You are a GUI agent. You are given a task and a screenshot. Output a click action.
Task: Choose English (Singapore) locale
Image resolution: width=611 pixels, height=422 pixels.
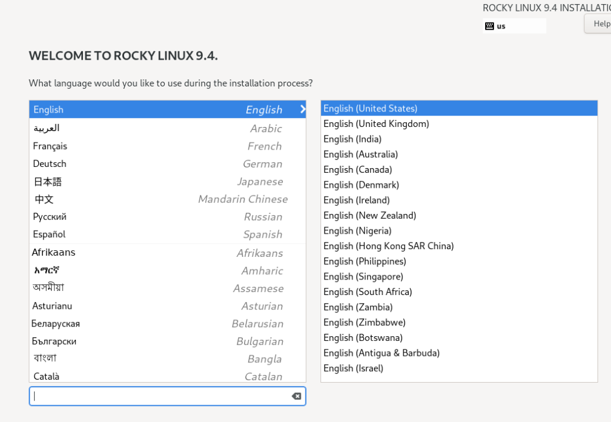coord(363,277)
